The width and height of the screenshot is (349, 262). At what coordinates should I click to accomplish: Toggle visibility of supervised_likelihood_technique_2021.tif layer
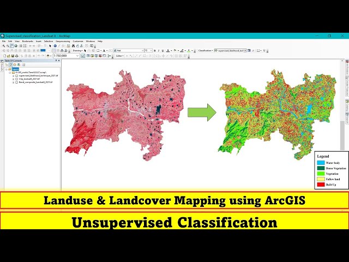16,76
